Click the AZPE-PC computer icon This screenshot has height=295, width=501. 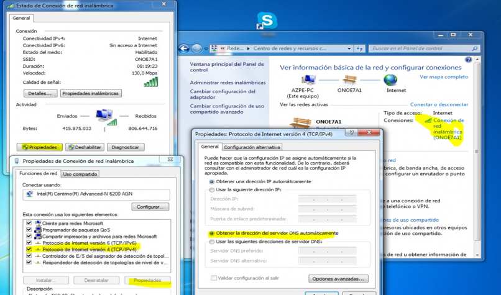[x=308, y=79]
